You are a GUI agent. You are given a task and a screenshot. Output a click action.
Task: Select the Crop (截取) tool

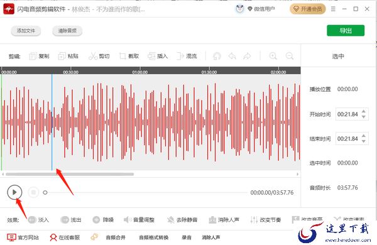coord(129,57)
